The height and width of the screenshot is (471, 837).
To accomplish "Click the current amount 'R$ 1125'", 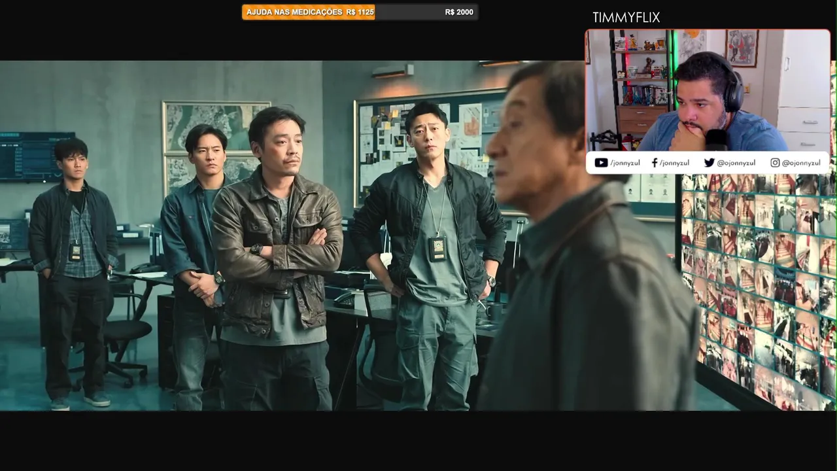I will (360, 12).
